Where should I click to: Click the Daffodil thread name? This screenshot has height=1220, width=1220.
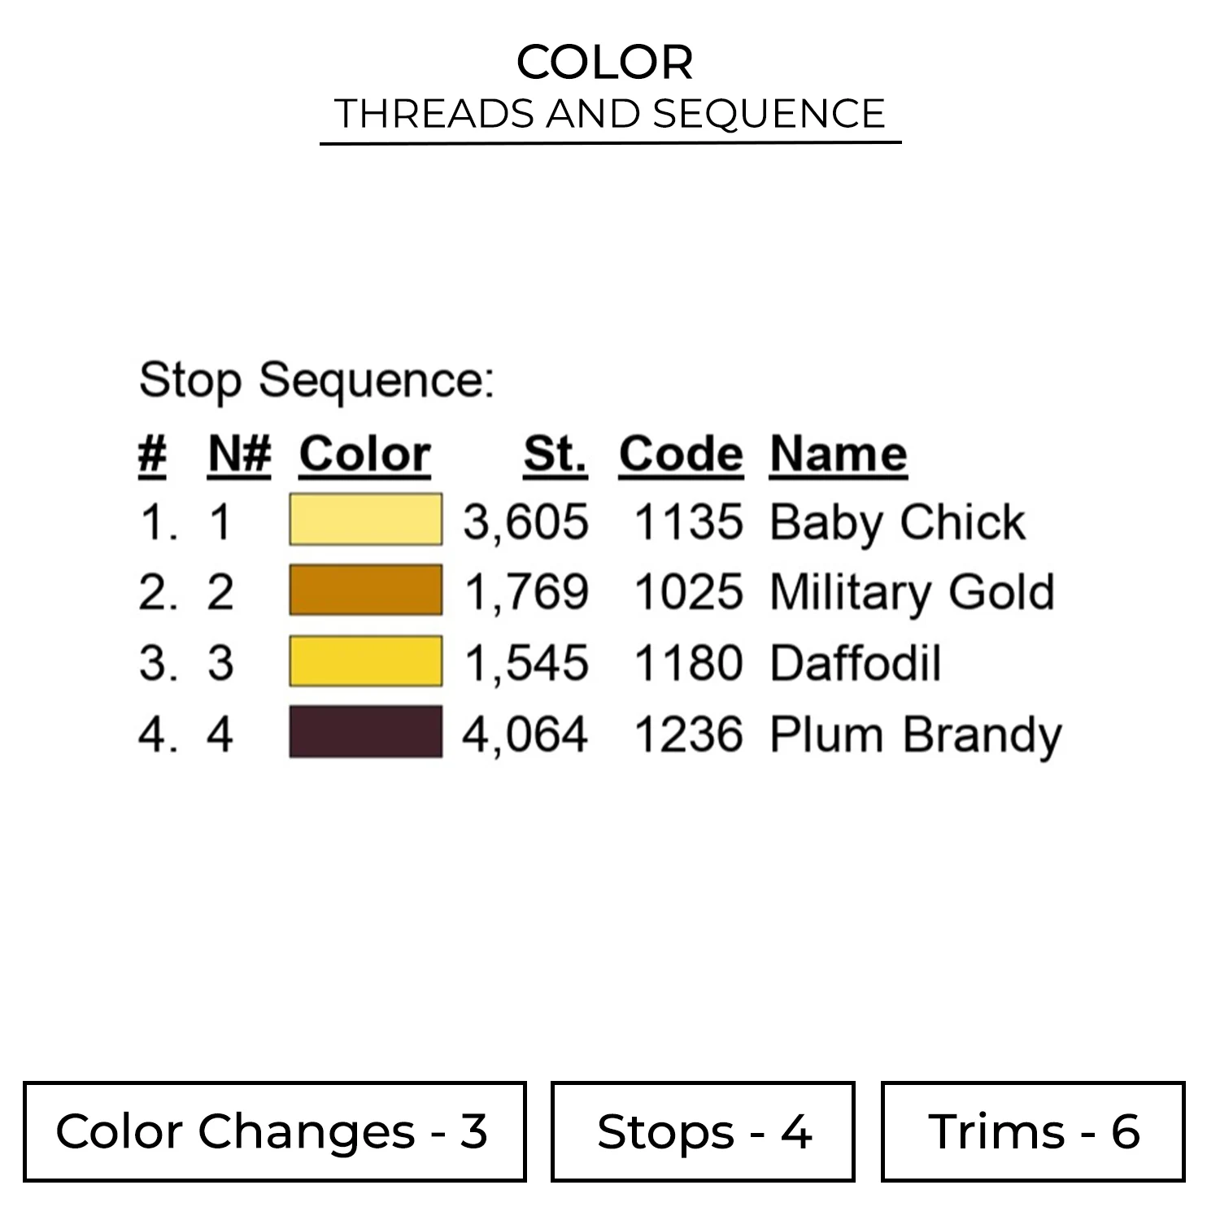855,663
